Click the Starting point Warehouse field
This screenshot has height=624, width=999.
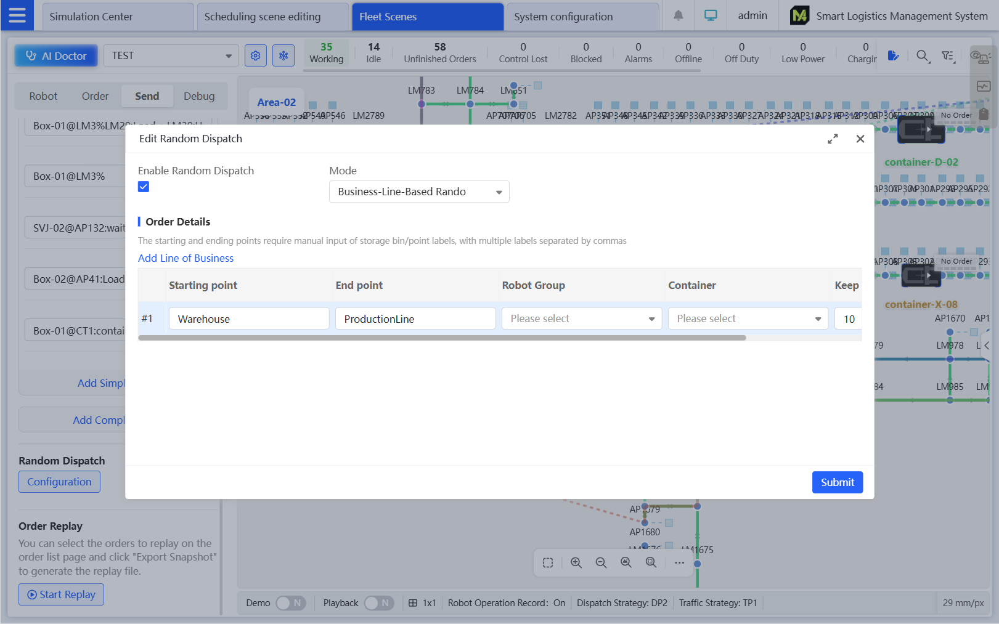pos(248,319)
